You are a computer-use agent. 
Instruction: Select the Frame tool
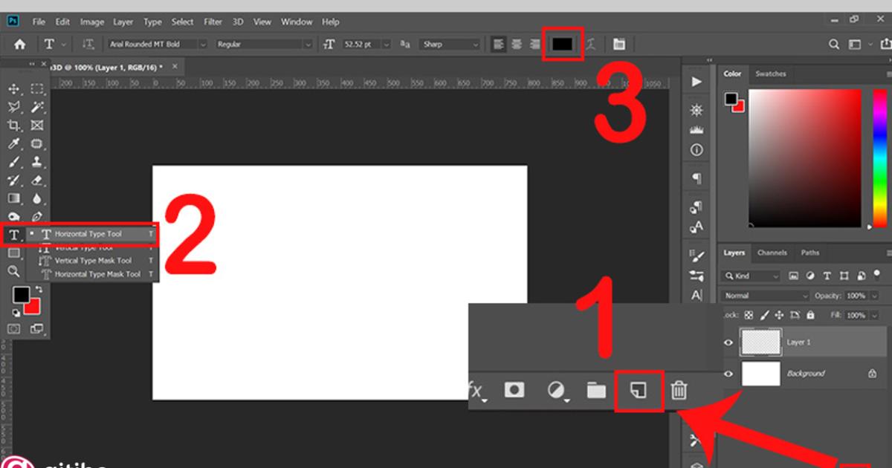click(x=37, y=126)
